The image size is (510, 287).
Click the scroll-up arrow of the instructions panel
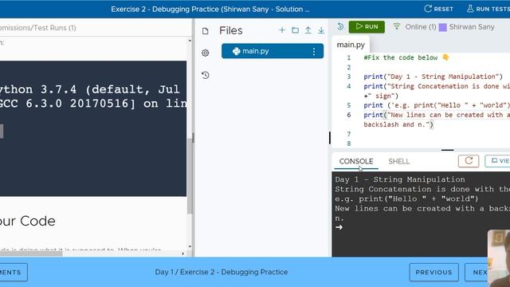tap(190, 41)
